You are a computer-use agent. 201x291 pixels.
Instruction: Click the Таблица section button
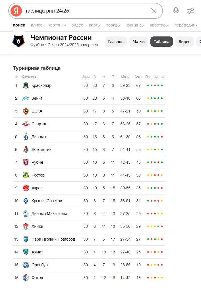[161, 42]
